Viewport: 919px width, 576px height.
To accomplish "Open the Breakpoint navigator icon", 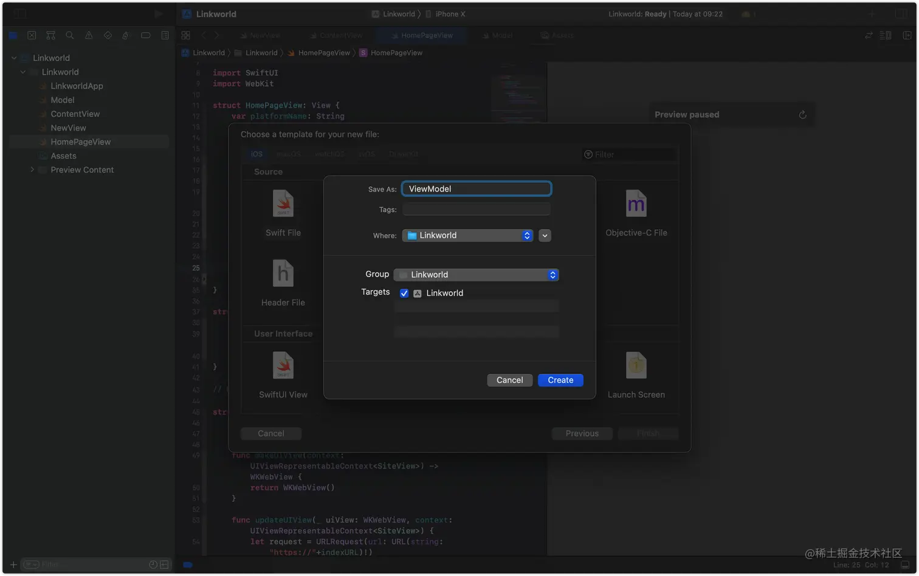I will click(146, 35).
